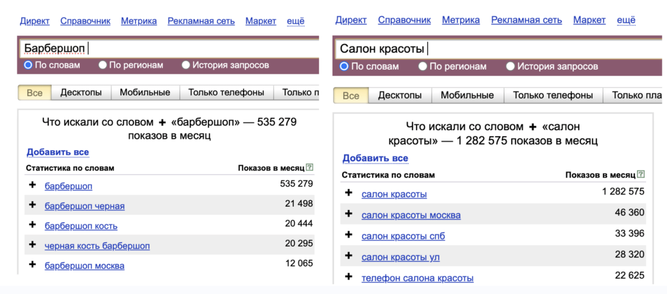Click the '28 320' impressions value
667x294 pixels.
click(629, 255)
